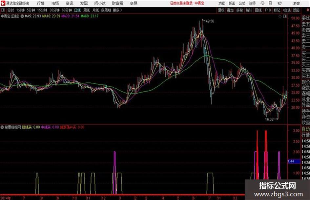Open the 选项 menu
The width and height of the screenshot is (310, 200).
click(252, 3)
